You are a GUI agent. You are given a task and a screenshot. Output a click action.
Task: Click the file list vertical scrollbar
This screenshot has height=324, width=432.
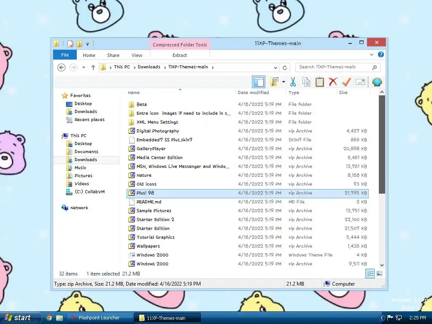382,145
